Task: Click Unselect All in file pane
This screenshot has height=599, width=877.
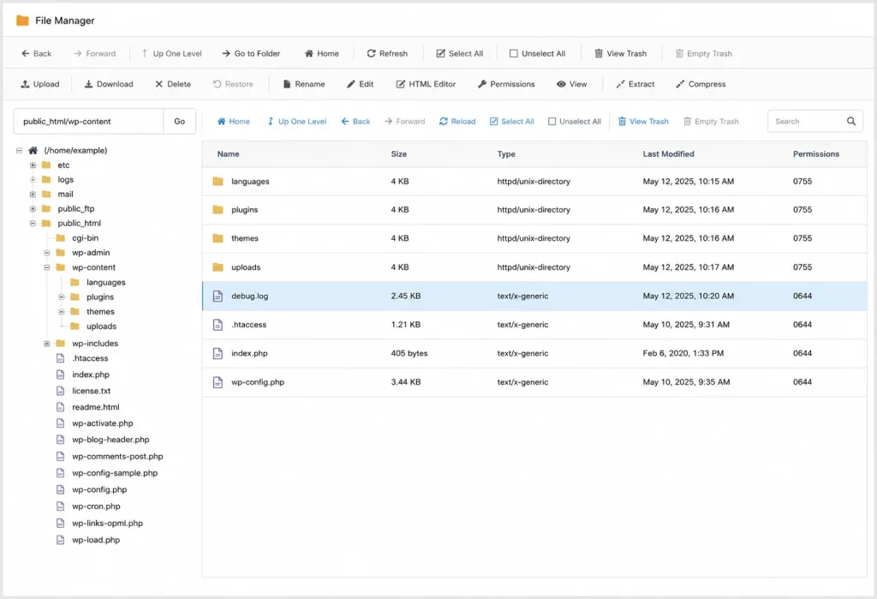Action: coord(575,122)
